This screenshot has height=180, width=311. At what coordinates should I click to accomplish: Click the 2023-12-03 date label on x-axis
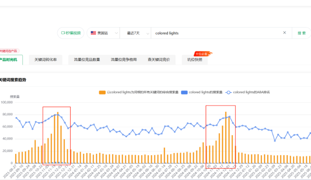tap(56, 171)
